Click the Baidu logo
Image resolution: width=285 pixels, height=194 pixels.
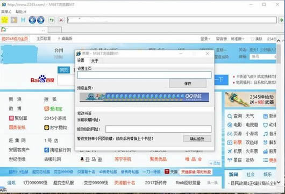coord(42,79)
